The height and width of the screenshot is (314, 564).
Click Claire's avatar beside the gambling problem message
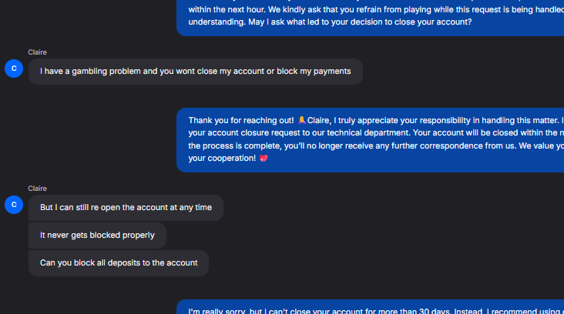[14, 68]
